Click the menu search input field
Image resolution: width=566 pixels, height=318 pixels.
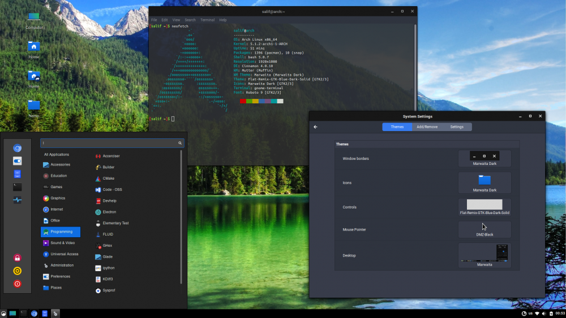(x=112, y=143)
